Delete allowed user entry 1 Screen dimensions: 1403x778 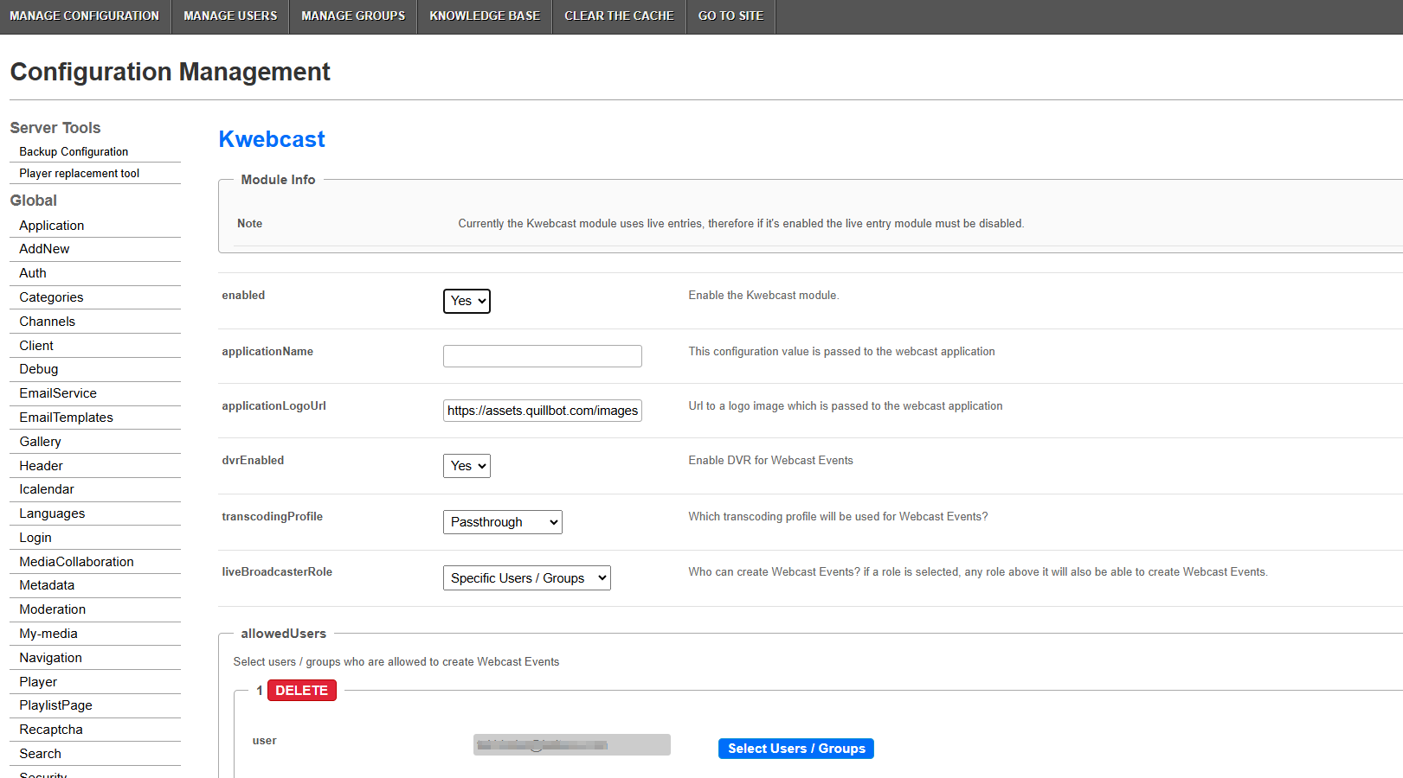point(302,690)
